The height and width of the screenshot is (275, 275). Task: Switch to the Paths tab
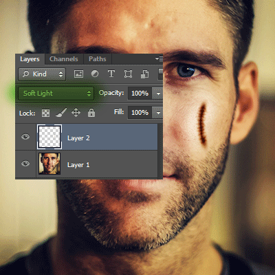coord(98,59)
